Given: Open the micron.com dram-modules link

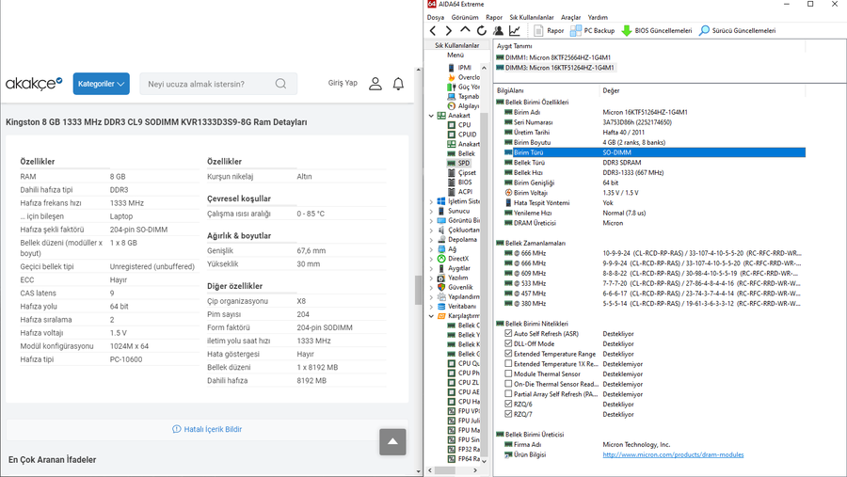Looking at the screenshot, I should 673,454.
